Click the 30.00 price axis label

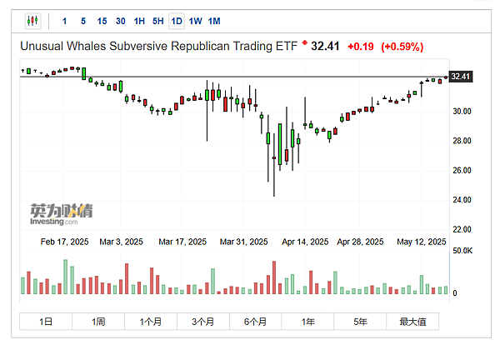(462, 112)
